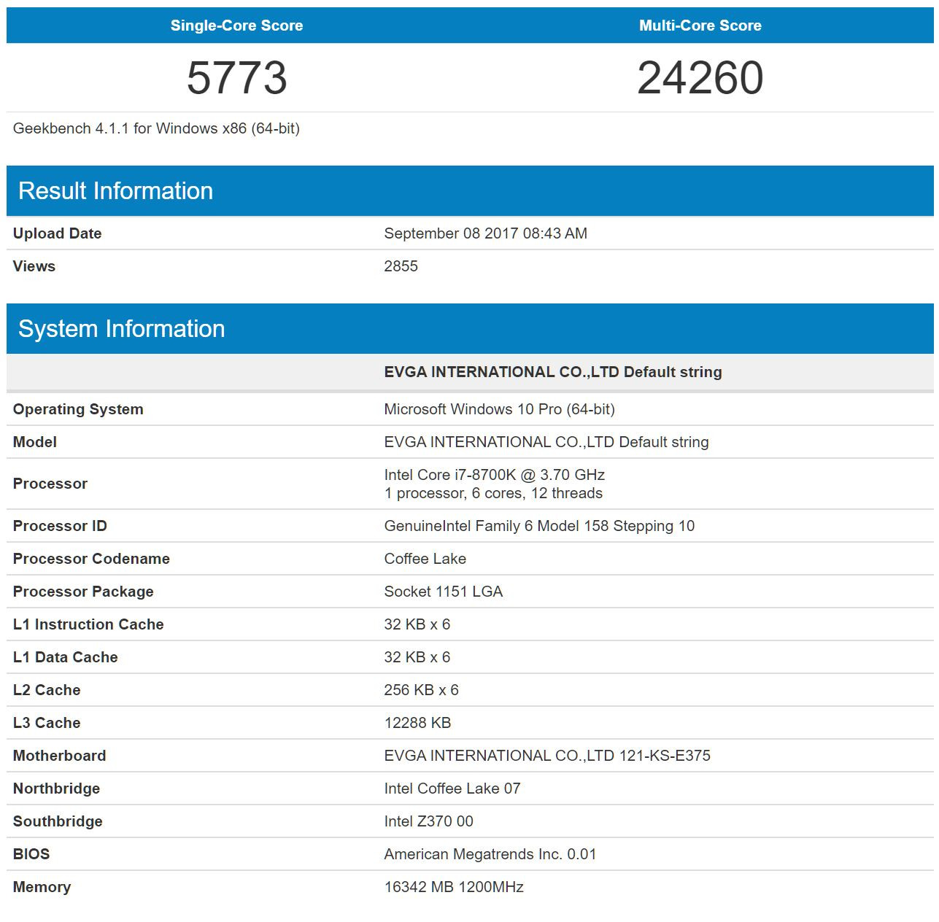Click the American Megatrends BIOS value

click(490, 854)
